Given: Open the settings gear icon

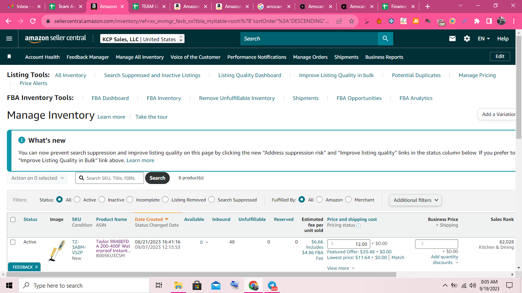Looking at the screenshot, I should [467, 39].
